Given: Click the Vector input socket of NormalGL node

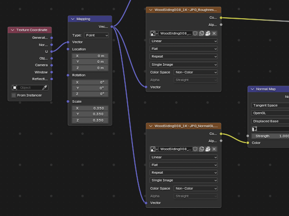Looking at the screenshot, I should click(x=146, y=203).
